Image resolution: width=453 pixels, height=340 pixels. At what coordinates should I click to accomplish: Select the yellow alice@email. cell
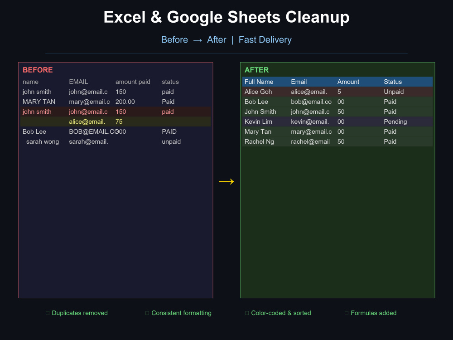pyautogui.click(x=87, y=121)
